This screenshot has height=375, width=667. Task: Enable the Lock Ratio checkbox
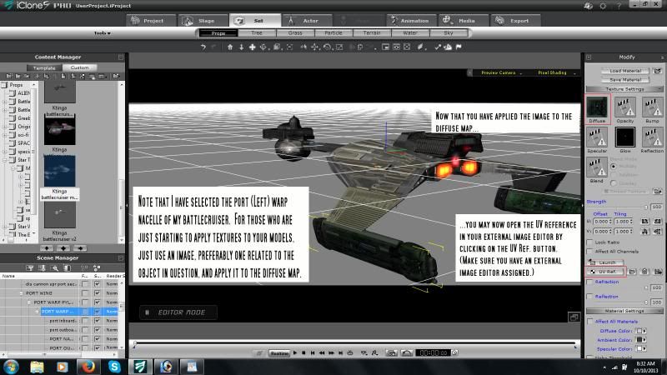589,242
